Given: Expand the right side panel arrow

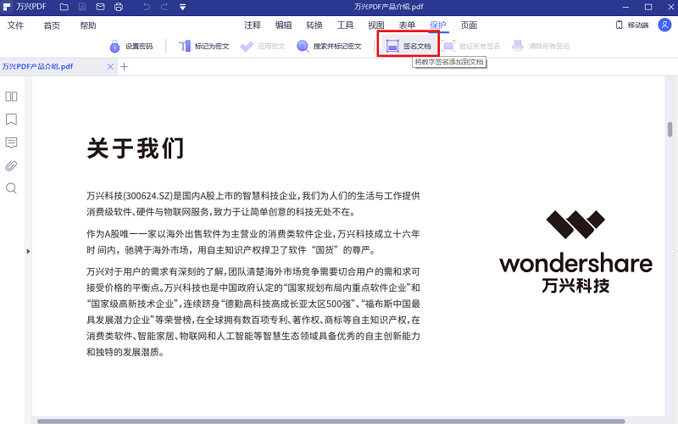Looking at the screenshot, I should pyautogui.click(x=675, y=251).
